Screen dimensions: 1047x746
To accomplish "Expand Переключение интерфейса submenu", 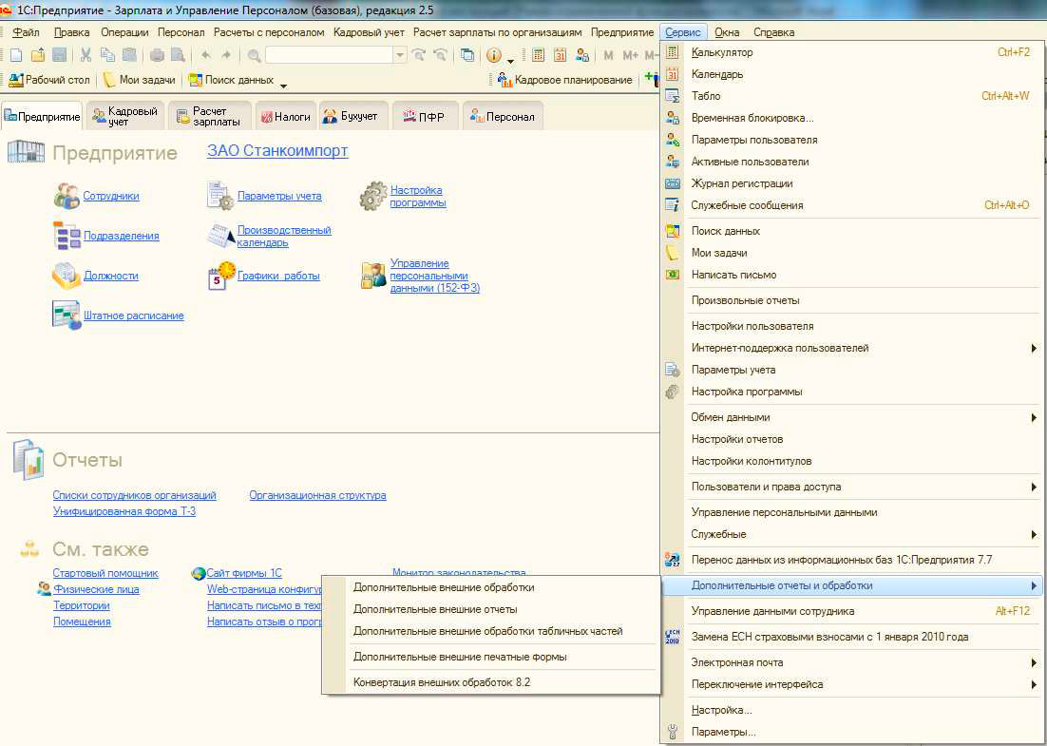I will (x=1034, y=684).
